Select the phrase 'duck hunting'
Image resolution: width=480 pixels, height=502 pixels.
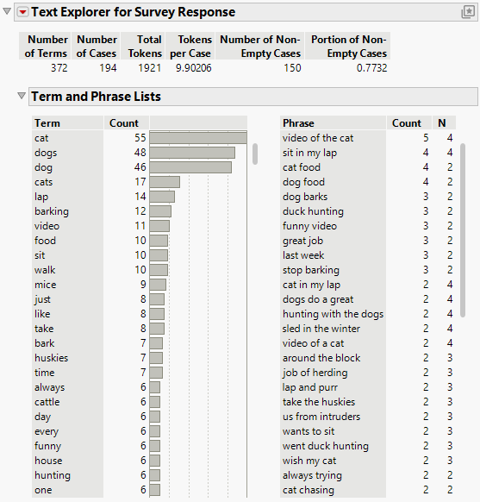coord(313,211)
